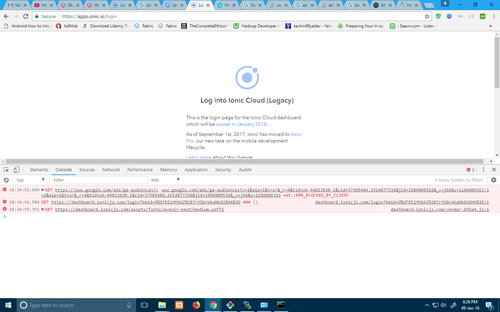Open the volume control in system tray
Screen dimensions: 500x312
click(x=443, y=305)
